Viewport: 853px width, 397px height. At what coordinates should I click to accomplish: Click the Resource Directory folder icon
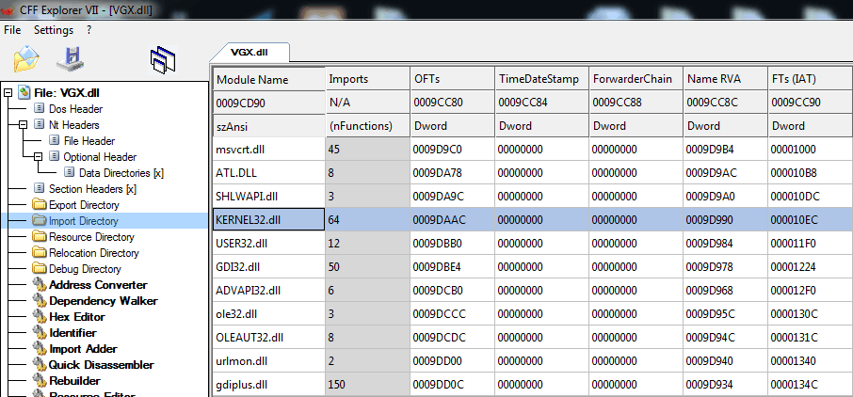[x=39, y=236]
